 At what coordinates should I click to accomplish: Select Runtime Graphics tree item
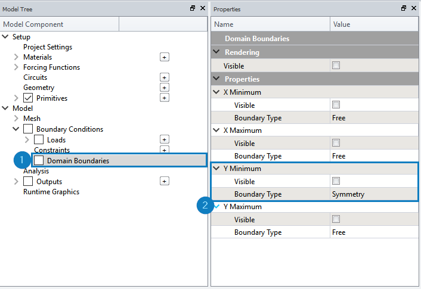(x=51, y=192)
